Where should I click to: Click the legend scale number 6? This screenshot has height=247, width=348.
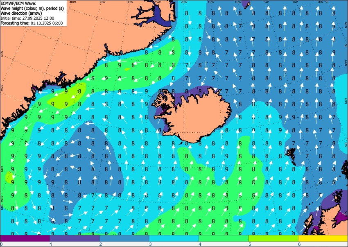click(x=299, y=244)
